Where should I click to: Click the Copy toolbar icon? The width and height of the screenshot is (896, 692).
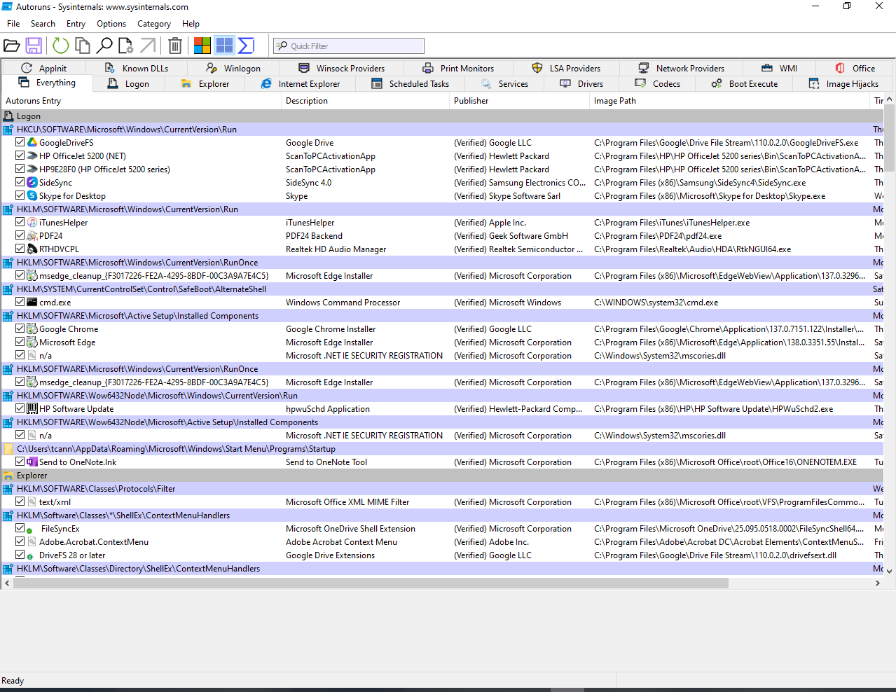pos(83,46)
